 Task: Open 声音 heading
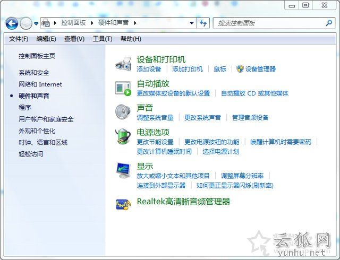pos(145,108)
